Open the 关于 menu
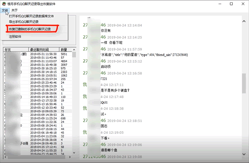 [14, 11]
